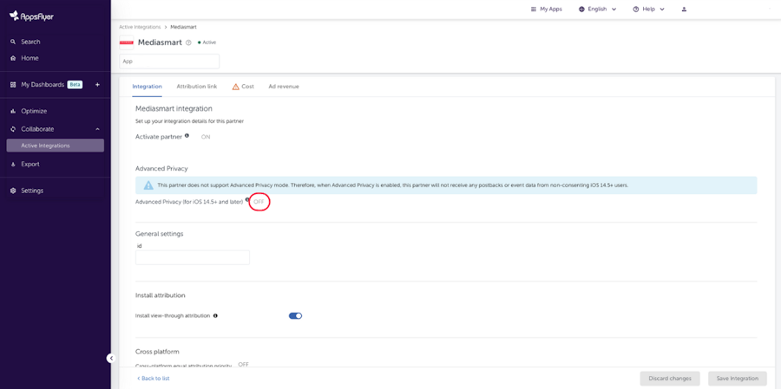Expand the Help dropdown menu
Image resolution: width=781 pixels, height=389 pixels.
click(x=662, y=9)
